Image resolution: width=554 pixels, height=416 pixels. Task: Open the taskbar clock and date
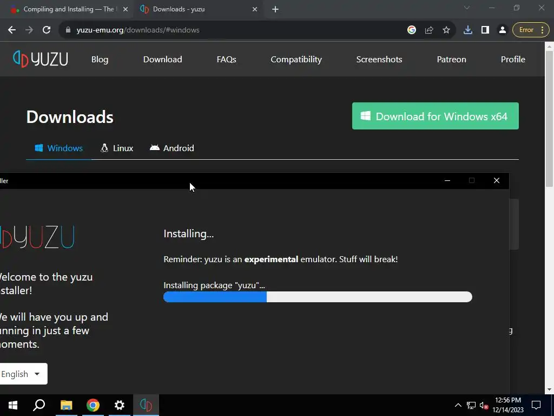tap(508, 405)
